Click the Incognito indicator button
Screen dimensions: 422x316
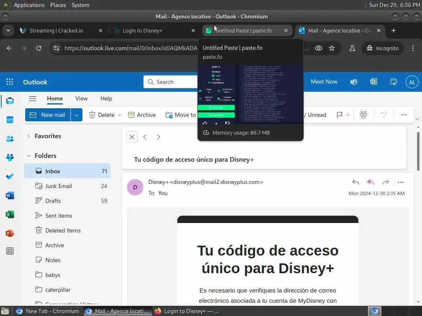[382, 48]
